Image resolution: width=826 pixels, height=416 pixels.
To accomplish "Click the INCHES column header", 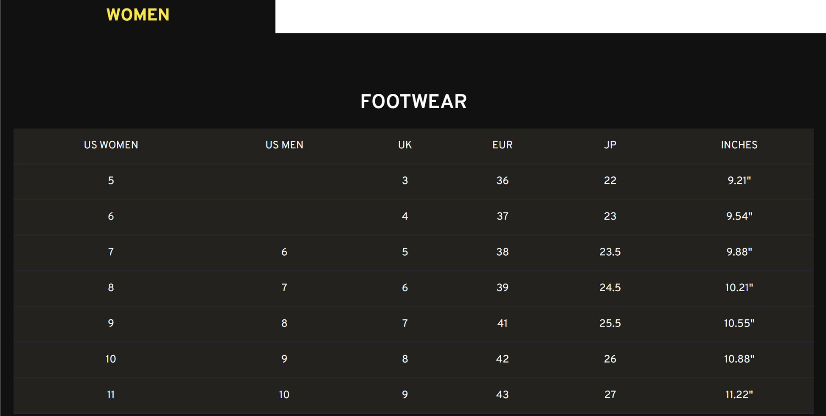I will [x=739, y=145].
